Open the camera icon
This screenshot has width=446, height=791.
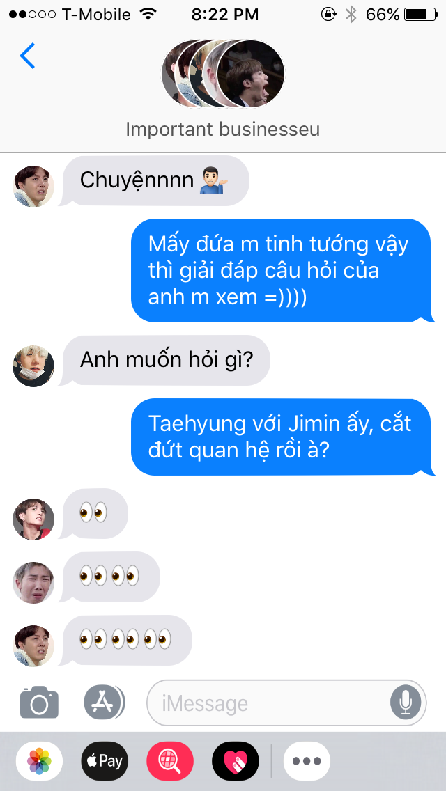pyautogui.click(x=40, y=702)
